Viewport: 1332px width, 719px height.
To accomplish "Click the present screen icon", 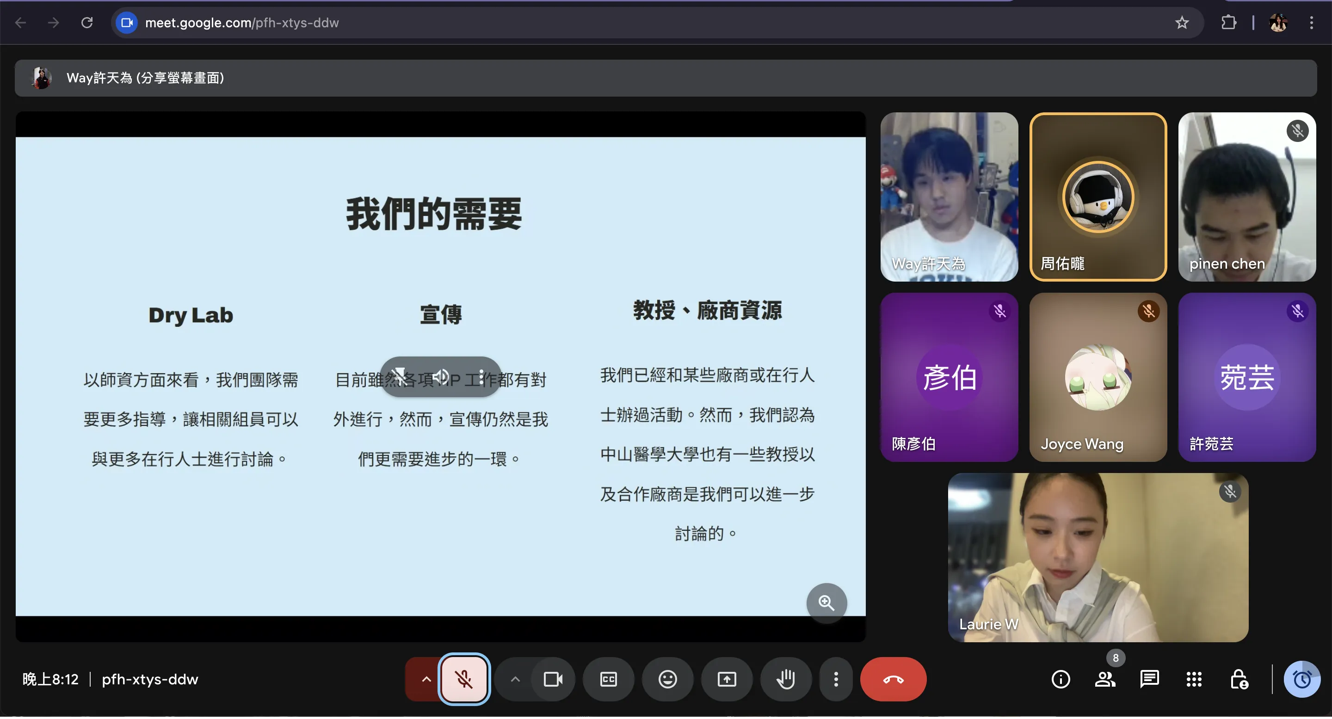I will pyautogui.click(x=727, y=679).
